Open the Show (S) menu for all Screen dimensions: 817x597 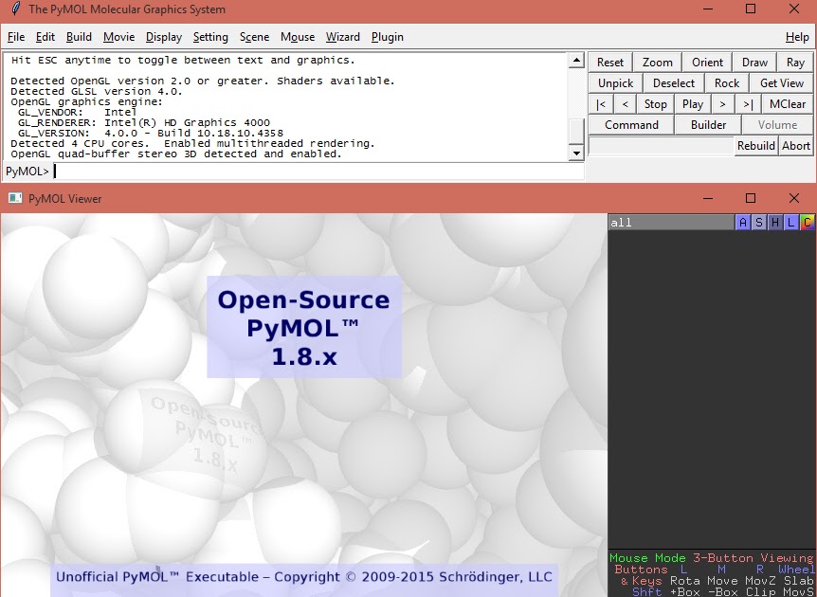pos(759,223)
